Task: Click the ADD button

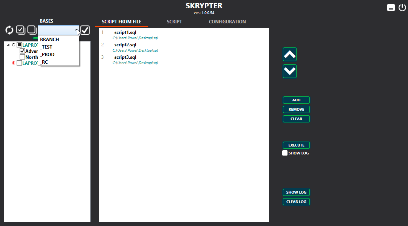Action: tap(297, 100)
